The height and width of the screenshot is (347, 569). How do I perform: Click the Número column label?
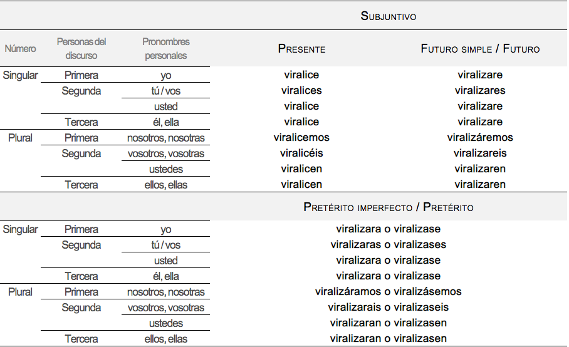click(21, 48)
